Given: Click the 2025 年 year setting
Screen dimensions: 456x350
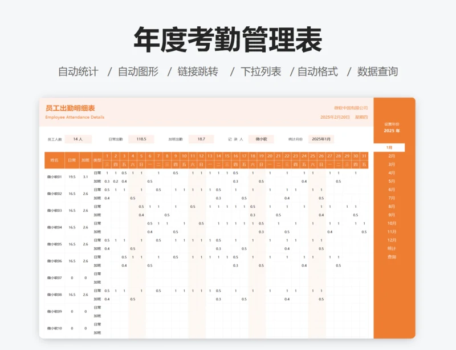Looking at the screenshot, I should [x=392, y=131].
